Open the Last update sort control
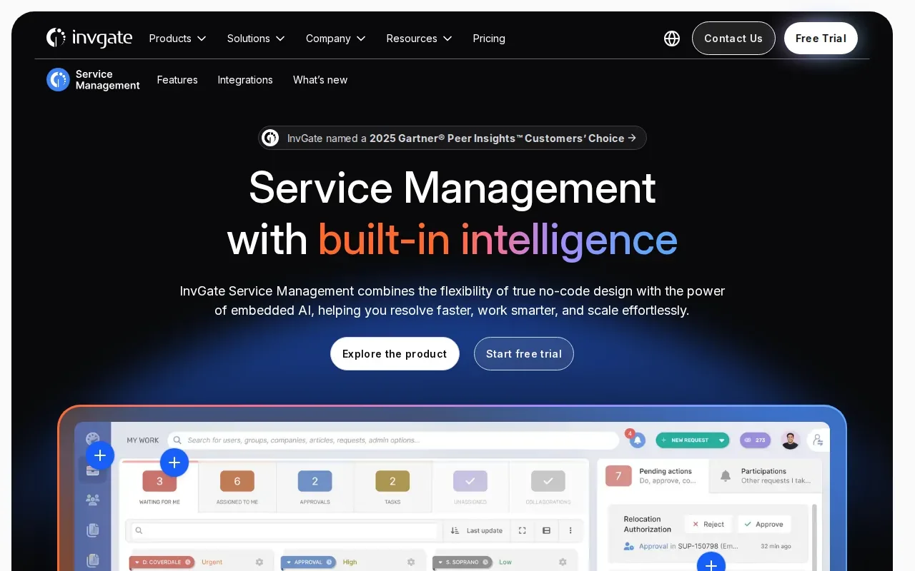Screen dimensions: 915x571 477,530
